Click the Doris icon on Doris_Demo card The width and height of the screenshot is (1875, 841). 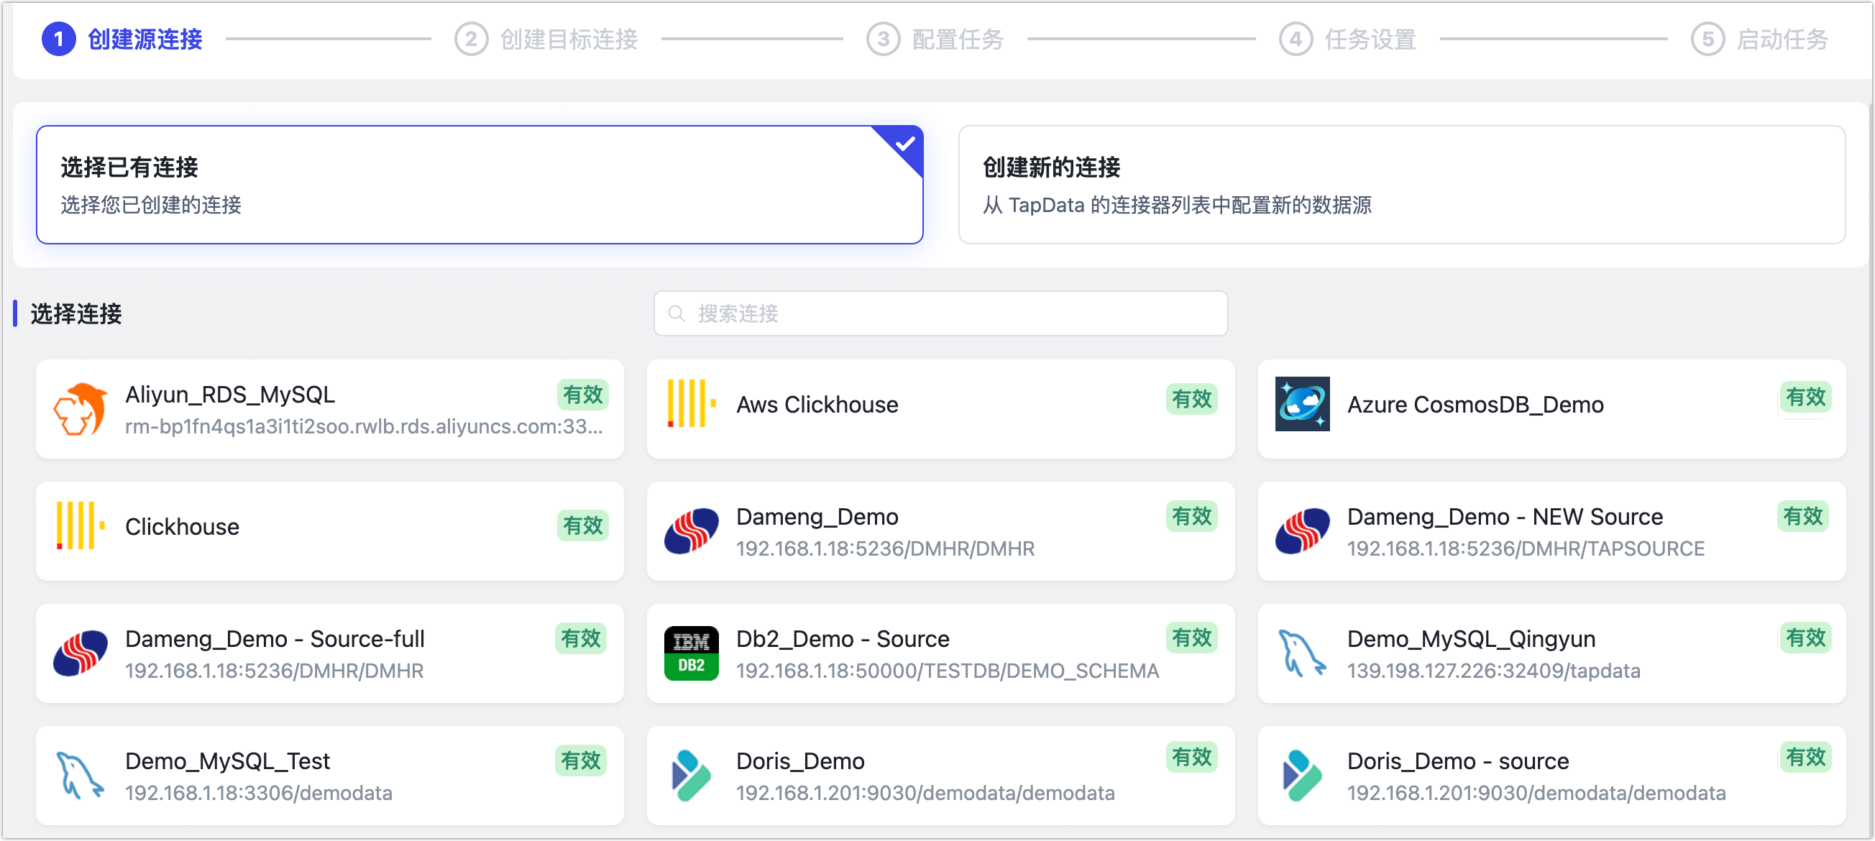pos(690,776)
